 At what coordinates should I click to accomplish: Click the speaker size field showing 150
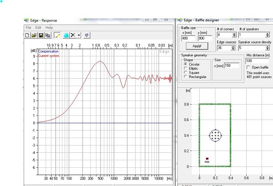232,65
